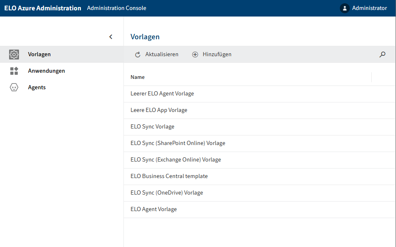396x247 pixels.
Task: Select Vorlagen in the sidebar menu
Action: [62, 54]
